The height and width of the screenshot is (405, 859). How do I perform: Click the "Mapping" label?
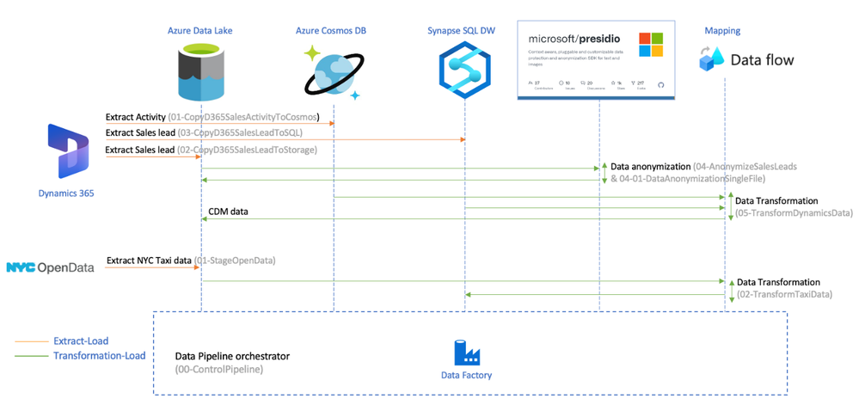coord(723,31)
